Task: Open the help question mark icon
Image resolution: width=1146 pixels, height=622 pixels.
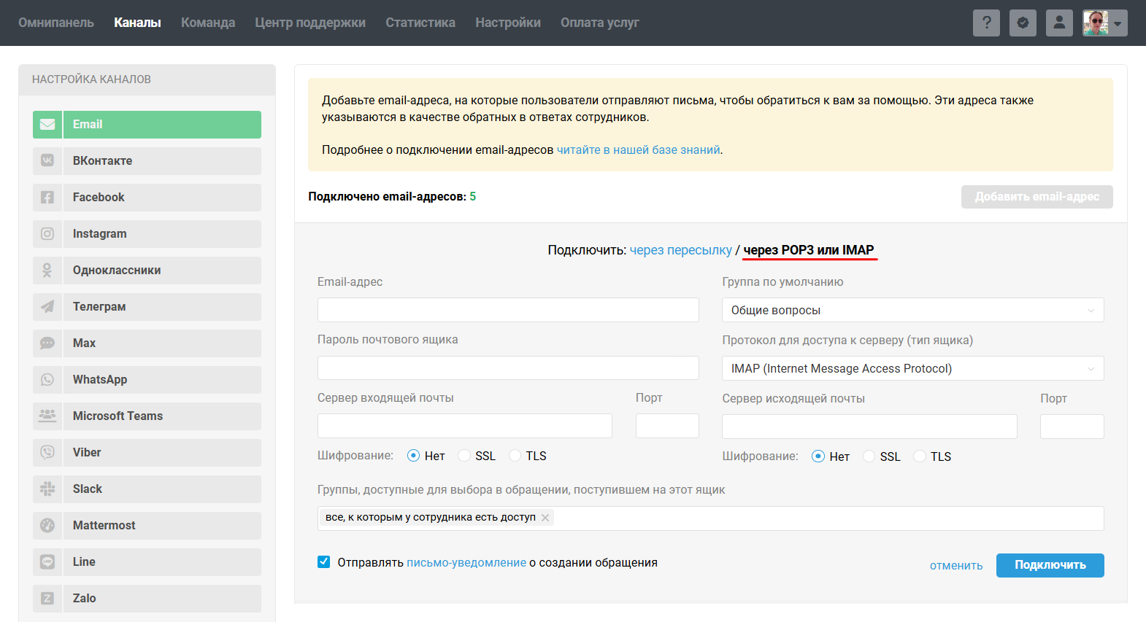Action: tap(986, 23)
